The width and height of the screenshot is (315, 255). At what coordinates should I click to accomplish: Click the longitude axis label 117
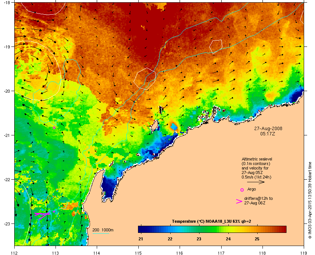[221, 253]
